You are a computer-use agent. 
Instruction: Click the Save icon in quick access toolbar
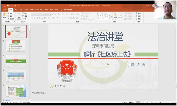pos(5,6)
